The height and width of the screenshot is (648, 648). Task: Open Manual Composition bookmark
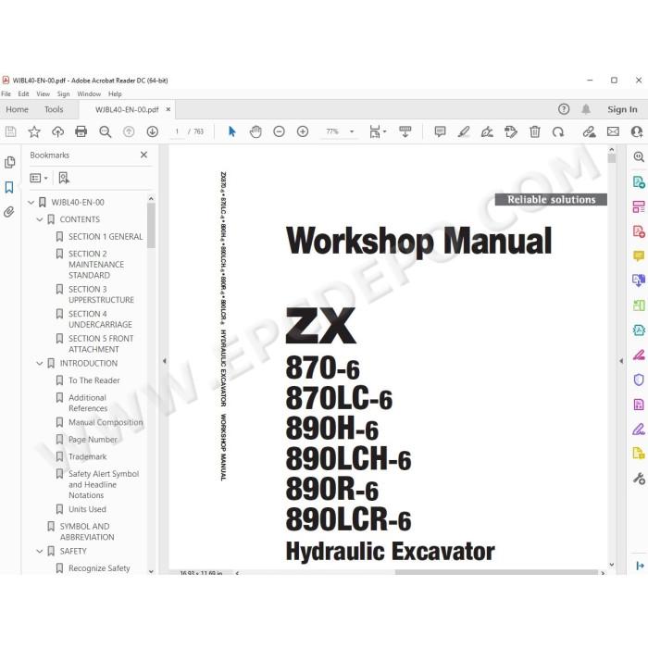(x=106, y=423)
